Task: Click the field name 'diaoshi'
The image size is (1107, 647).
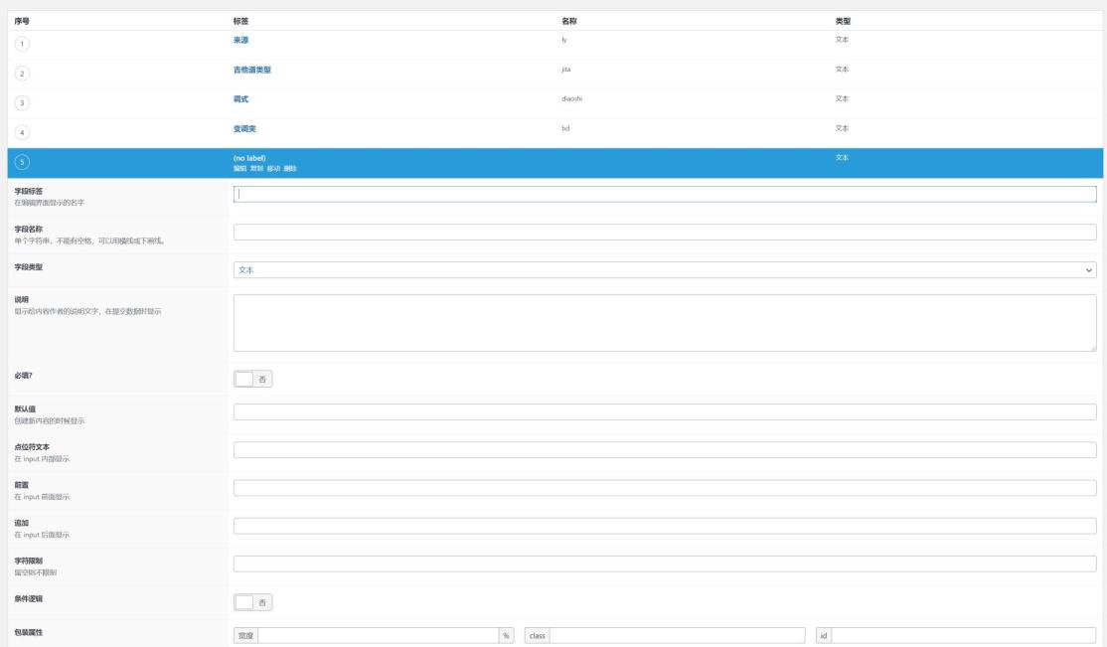Action: [571, 98]
